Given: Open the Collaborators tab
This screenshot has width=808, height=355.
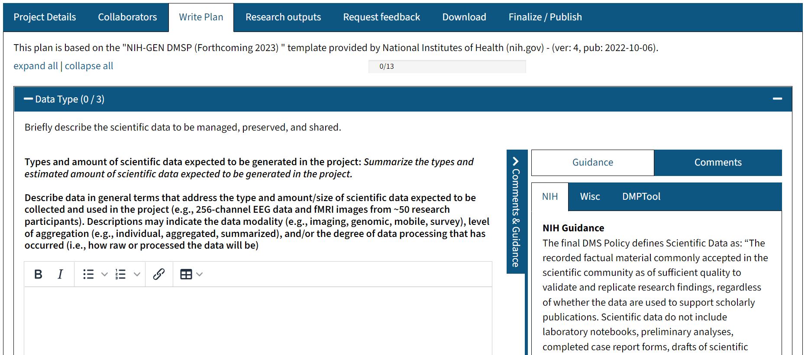Looking at the screenshot, I should pyautogui.click(x=127, y=17).
